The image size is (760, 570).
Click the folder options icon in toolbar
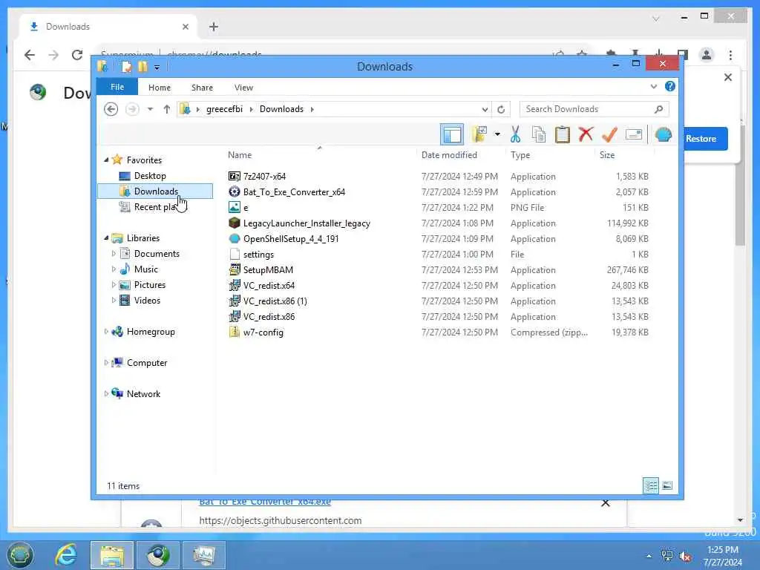[x=479, y=134]
